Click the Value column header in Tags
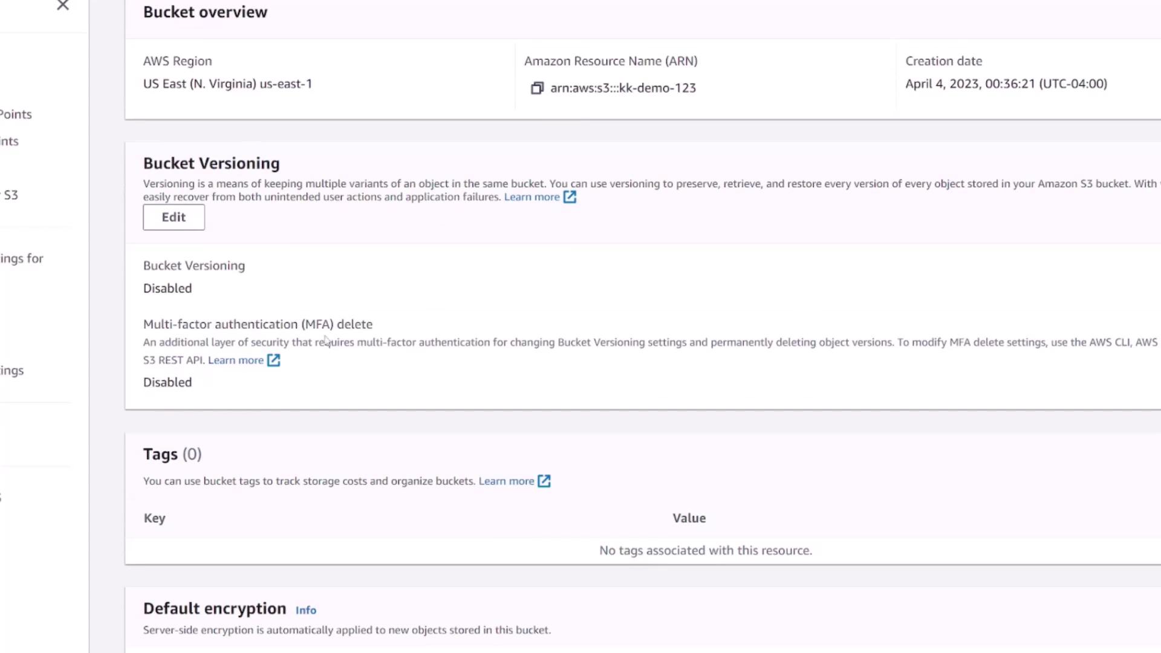 click(x=689, y=518)
